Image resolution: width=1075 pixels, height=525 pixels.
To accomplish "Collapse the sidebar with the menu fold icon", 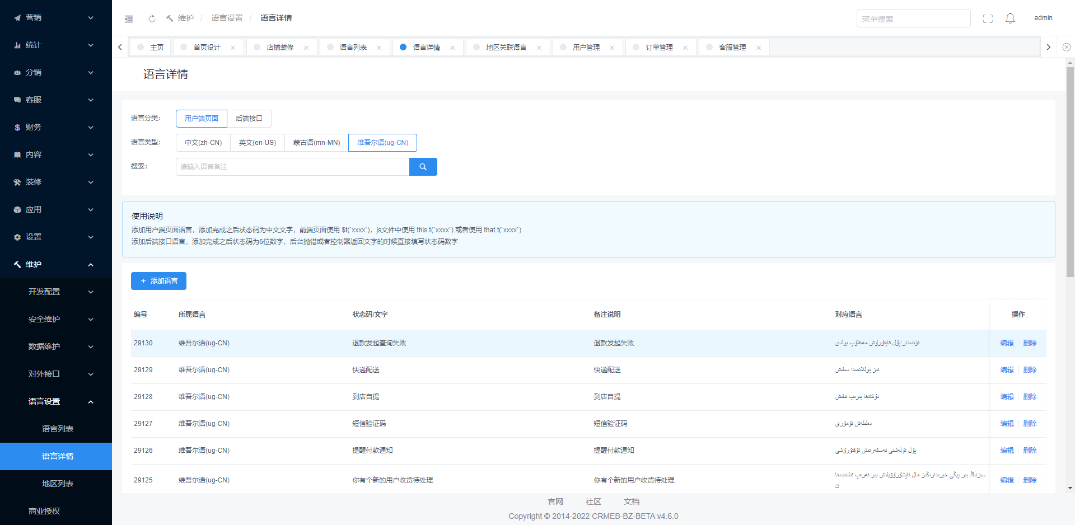I will 129,18.
